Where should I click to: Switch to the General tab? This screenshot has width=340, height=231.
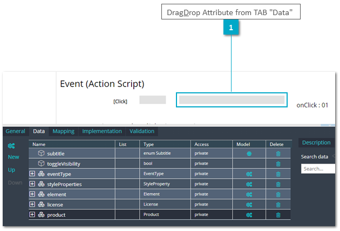click(x=16, y=131)
